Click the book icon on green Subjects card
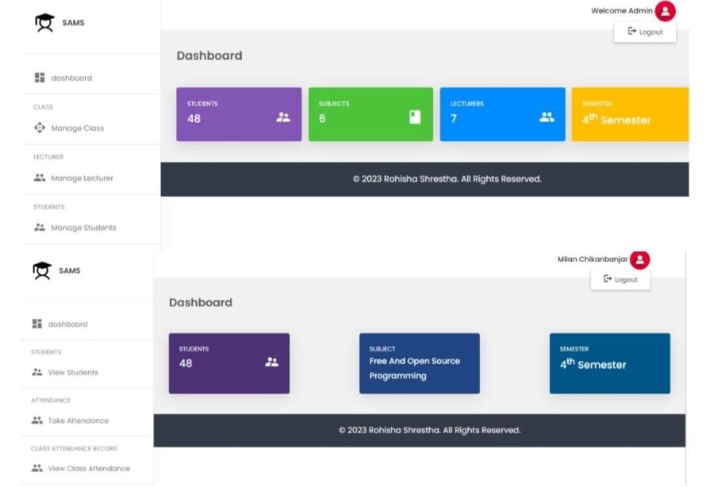This screenshot has width=706, height=487. [x=415, y=117]
